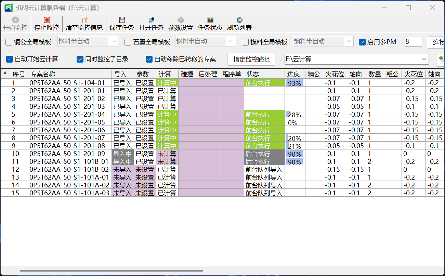Click the 清空监控信息 trash icon
The image size is (445, 276).
[x=84, y=20]
